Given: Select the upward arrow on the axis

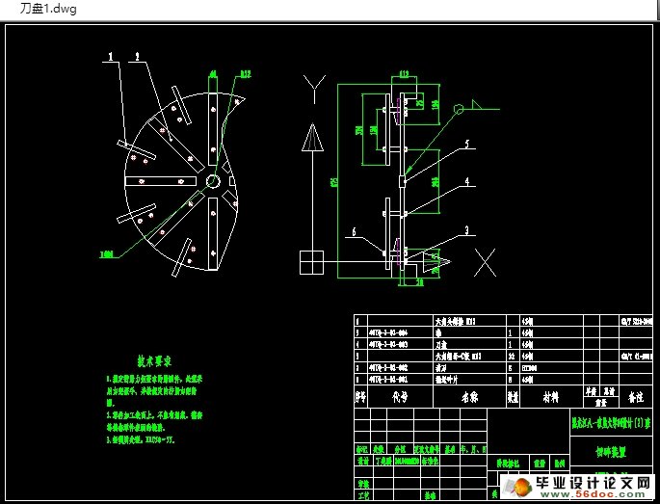Looking at the screenshot, I should pyautogui.click(x=310, y=138).
